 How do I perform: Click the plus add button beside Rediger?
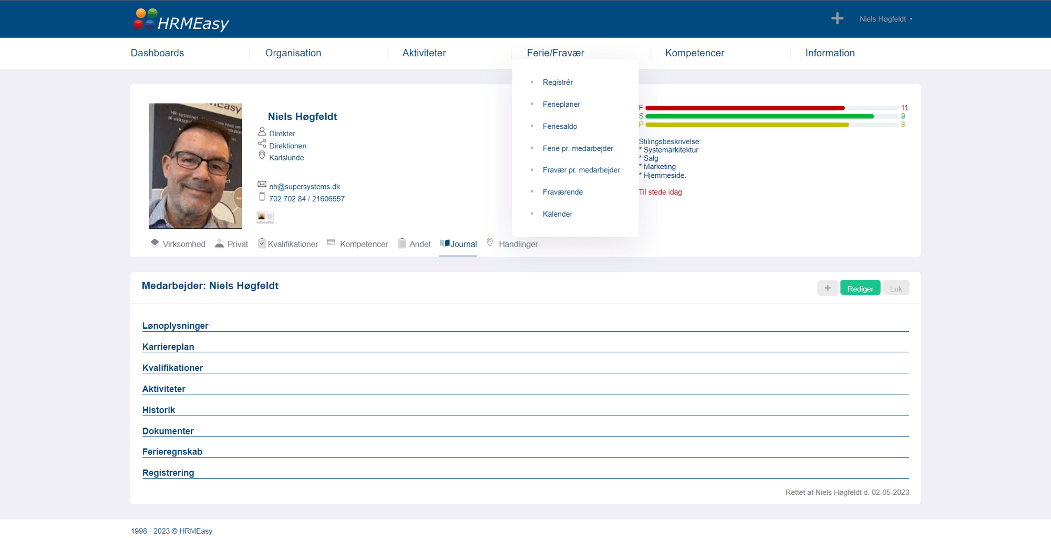point(828,288)
